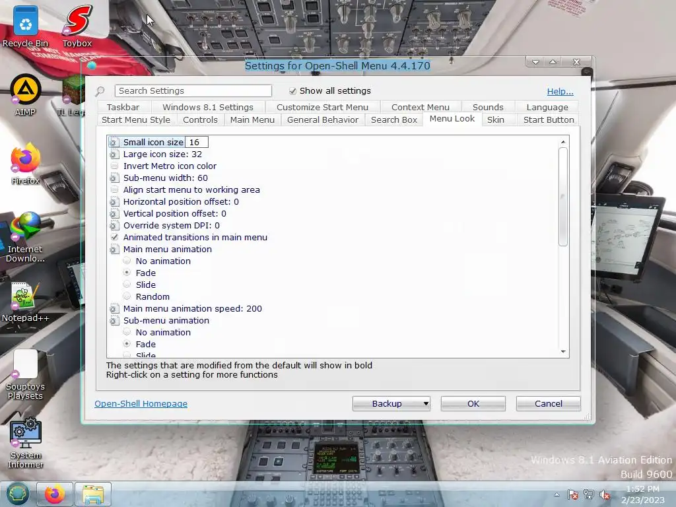
Task: Click OK to apply settings
Action: click(473, 403)
